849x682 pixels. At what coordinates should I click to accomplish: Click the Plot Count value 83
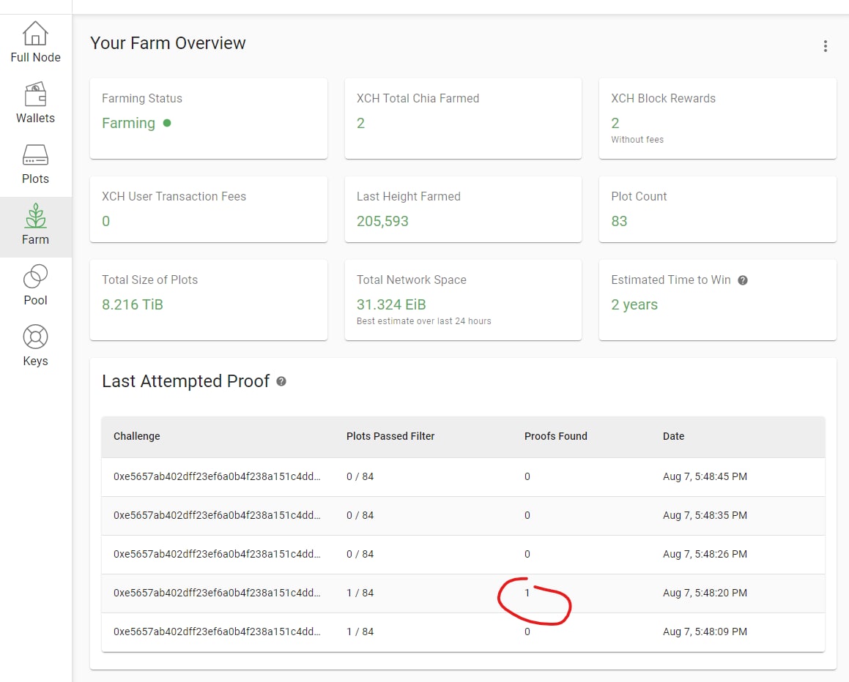[x=619, y=221]
